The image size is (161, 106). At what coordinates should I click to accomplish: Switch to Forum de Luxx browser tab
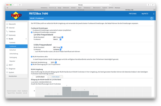80,10
